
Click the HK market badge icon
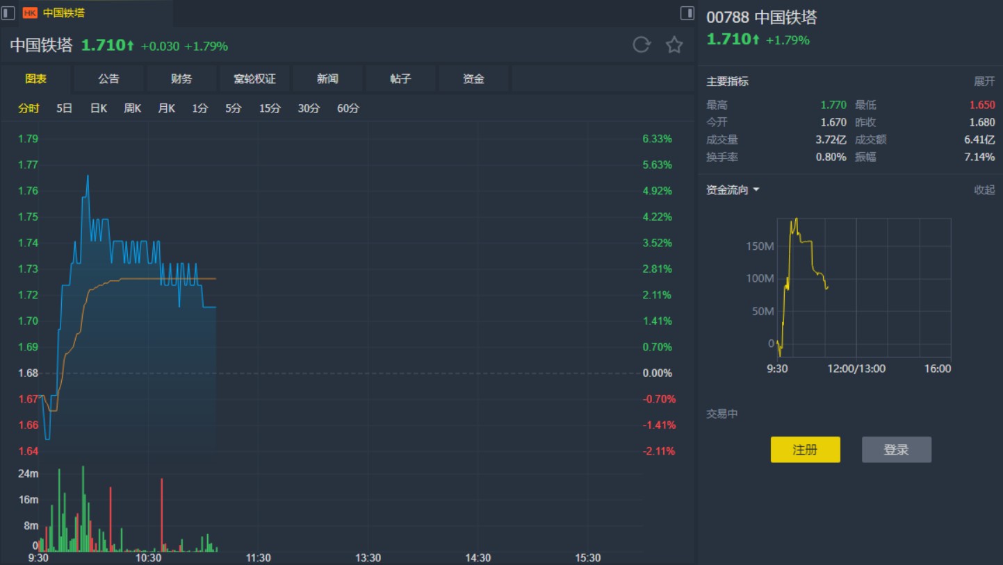[x=30, y=12]
